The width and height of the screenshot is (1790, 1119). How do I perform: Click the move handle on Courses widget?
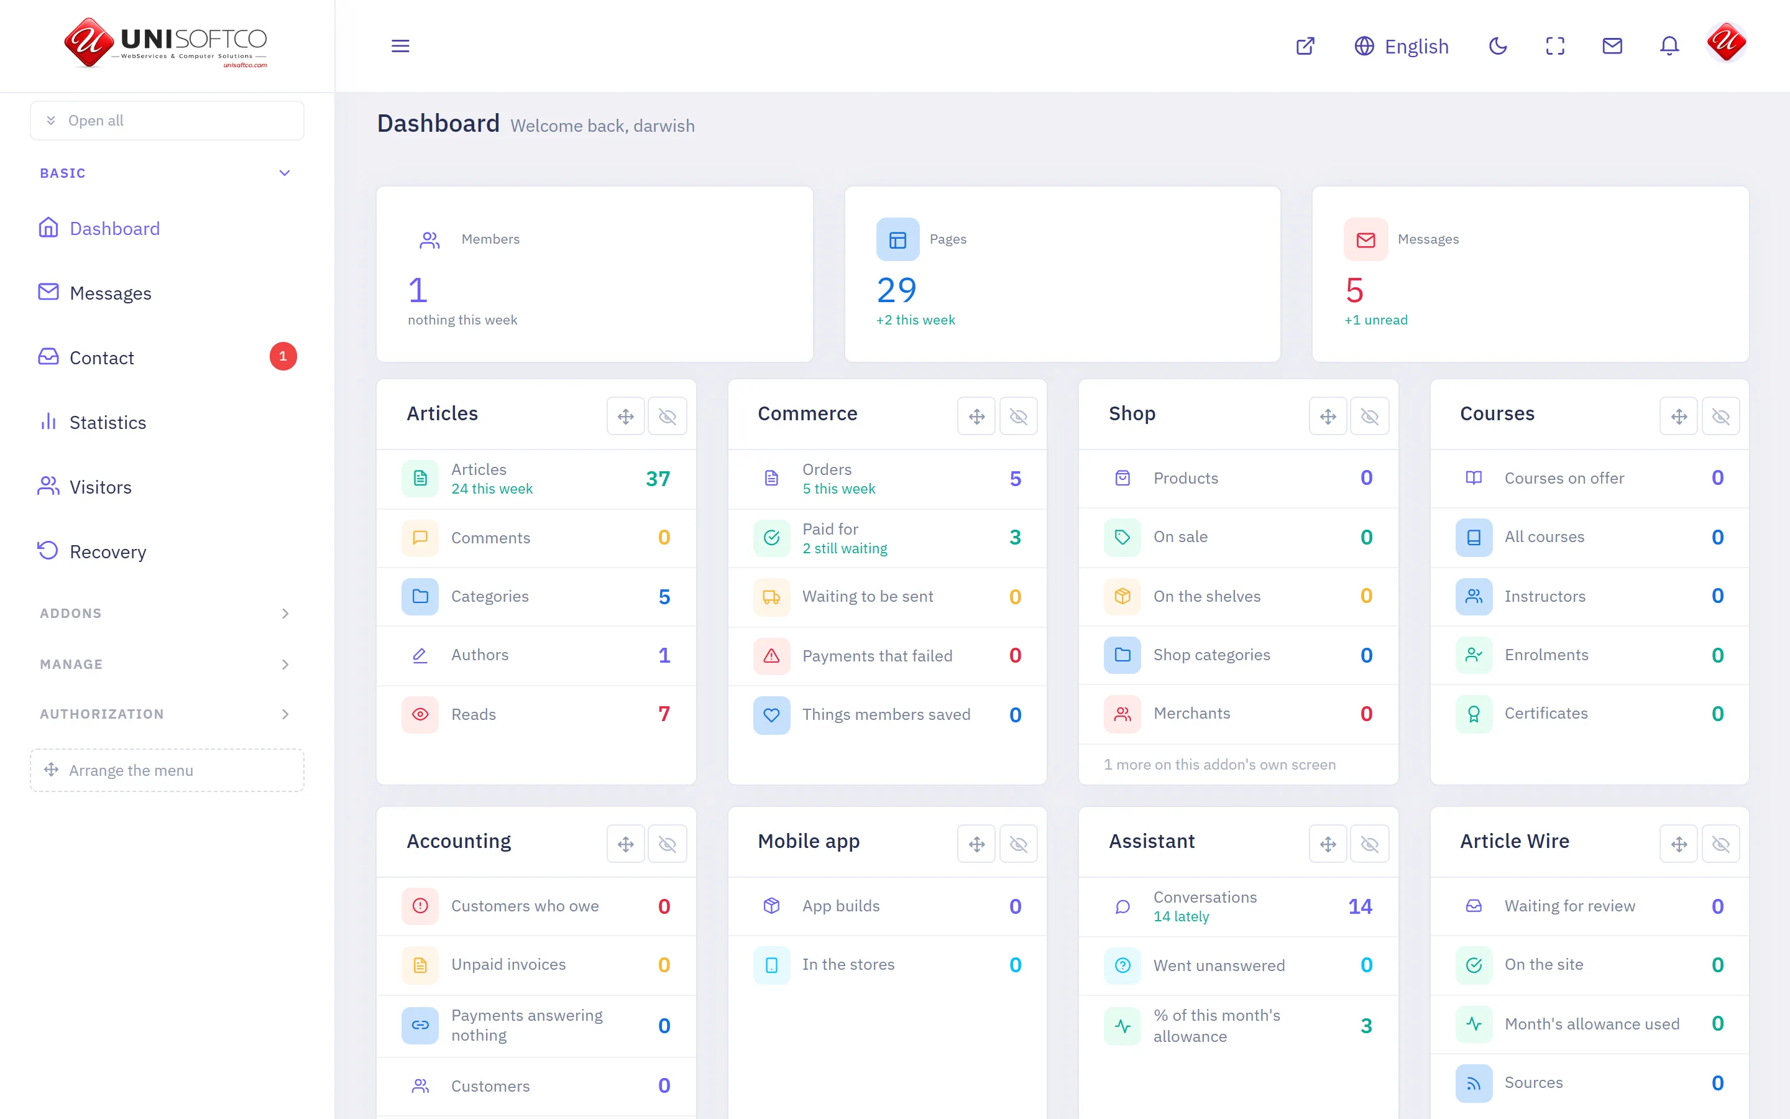point(1679,416)
